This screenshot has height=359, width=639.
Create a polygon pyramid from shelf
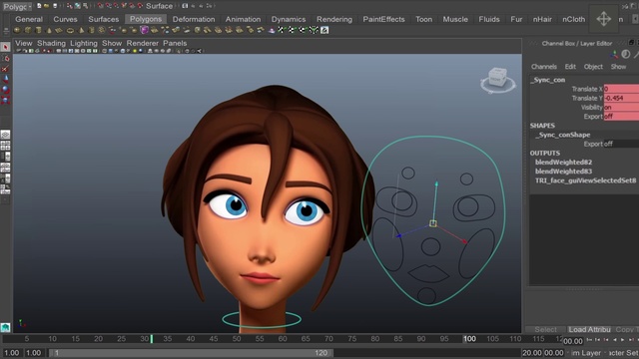coord(81,30)
